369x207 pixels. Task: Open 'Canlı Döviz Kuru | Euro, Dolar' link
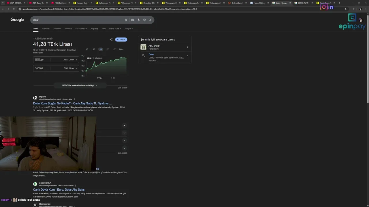tap(59, 189)
